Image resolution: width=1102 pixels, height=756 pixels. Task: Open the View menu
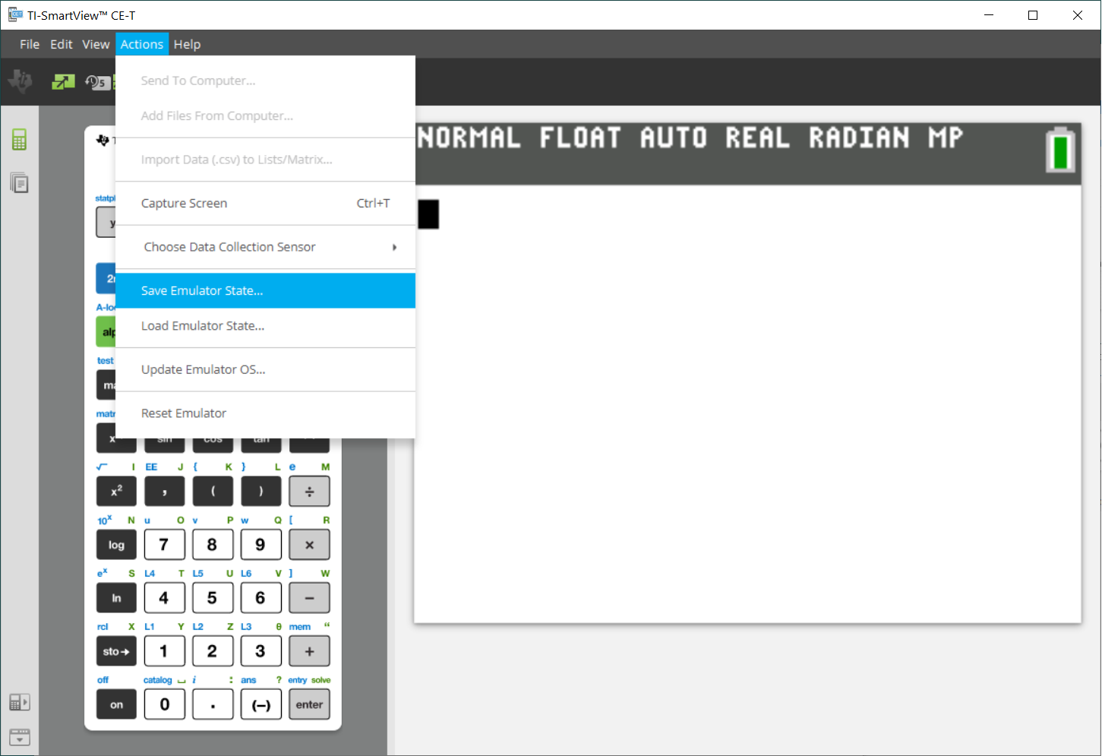[96, 44]
